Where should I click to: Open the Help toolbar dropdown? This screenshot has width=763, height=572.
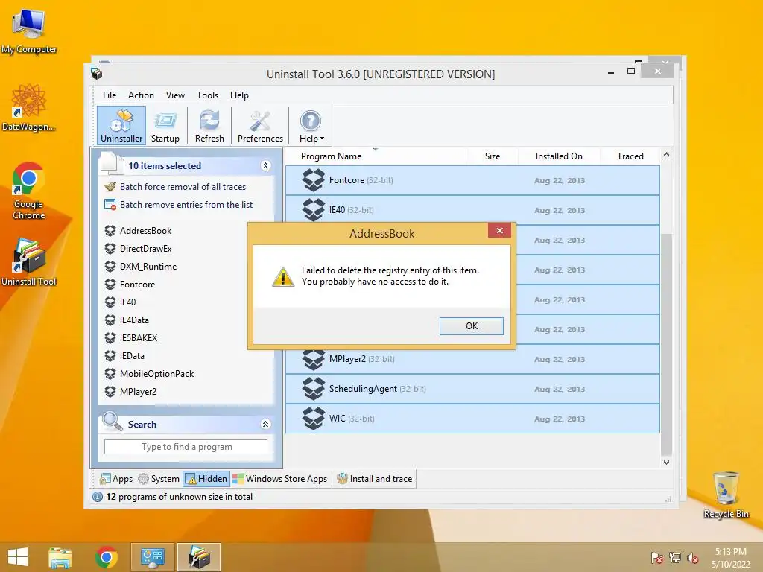click(x=311, y=125)
